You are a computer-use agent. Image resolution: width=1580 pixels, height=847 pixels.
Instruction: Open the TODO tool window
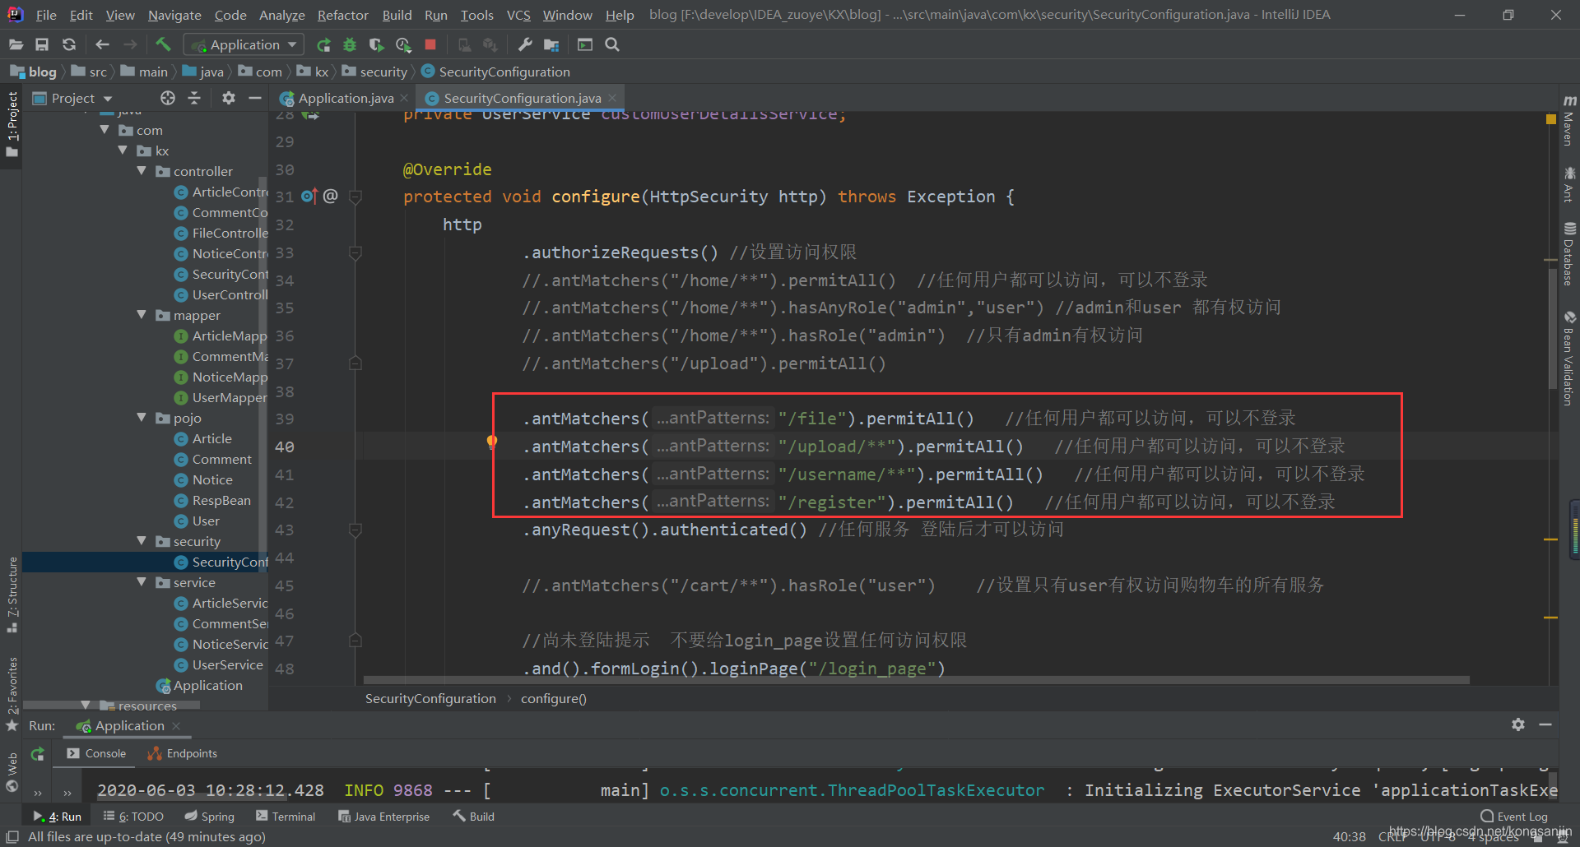(133, 817)
